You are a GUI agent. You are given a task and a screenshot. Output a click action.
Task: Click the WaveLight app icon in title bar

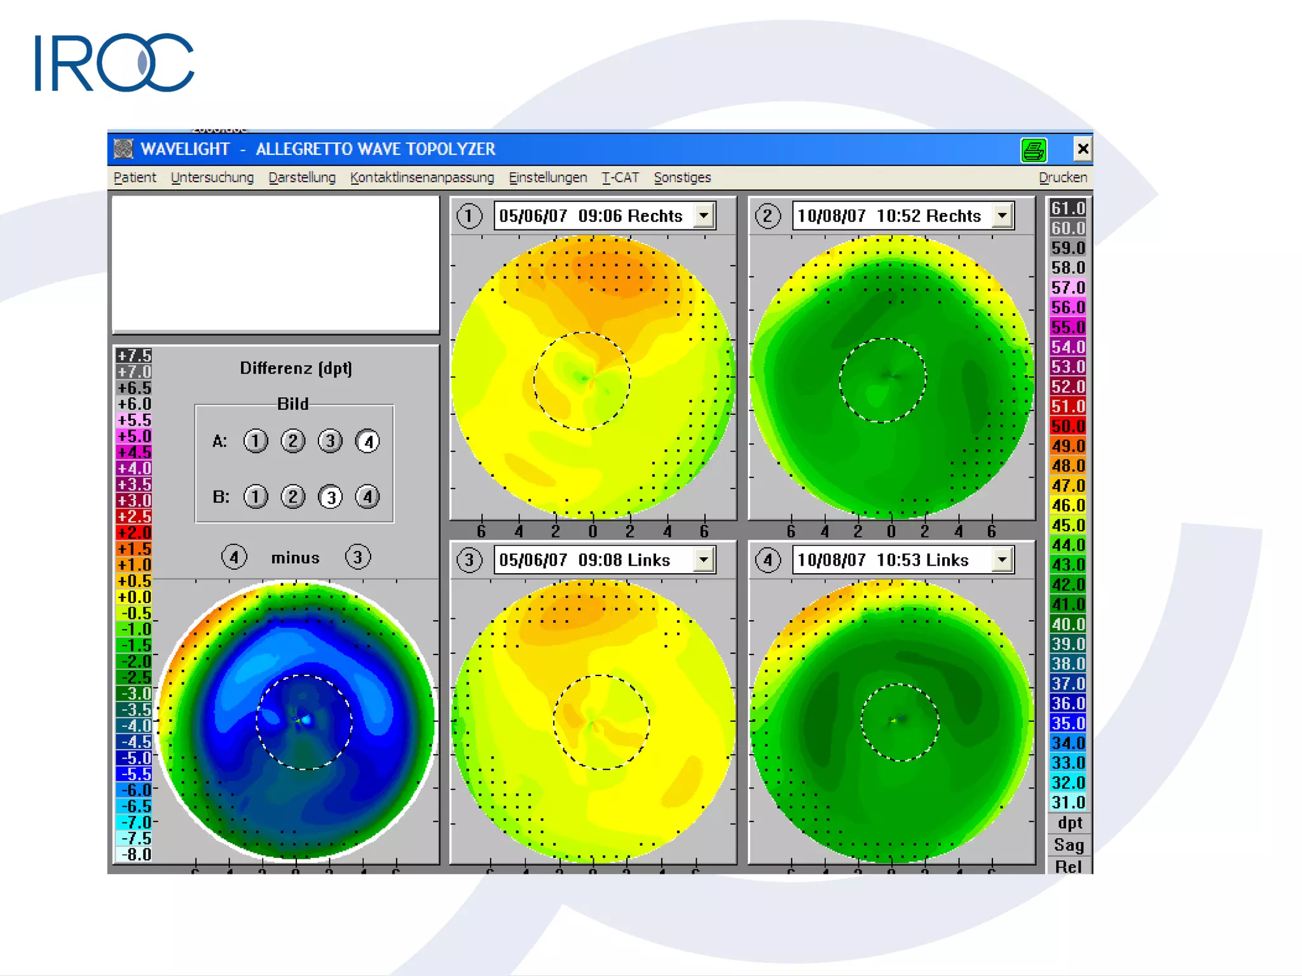coord(123,149)
